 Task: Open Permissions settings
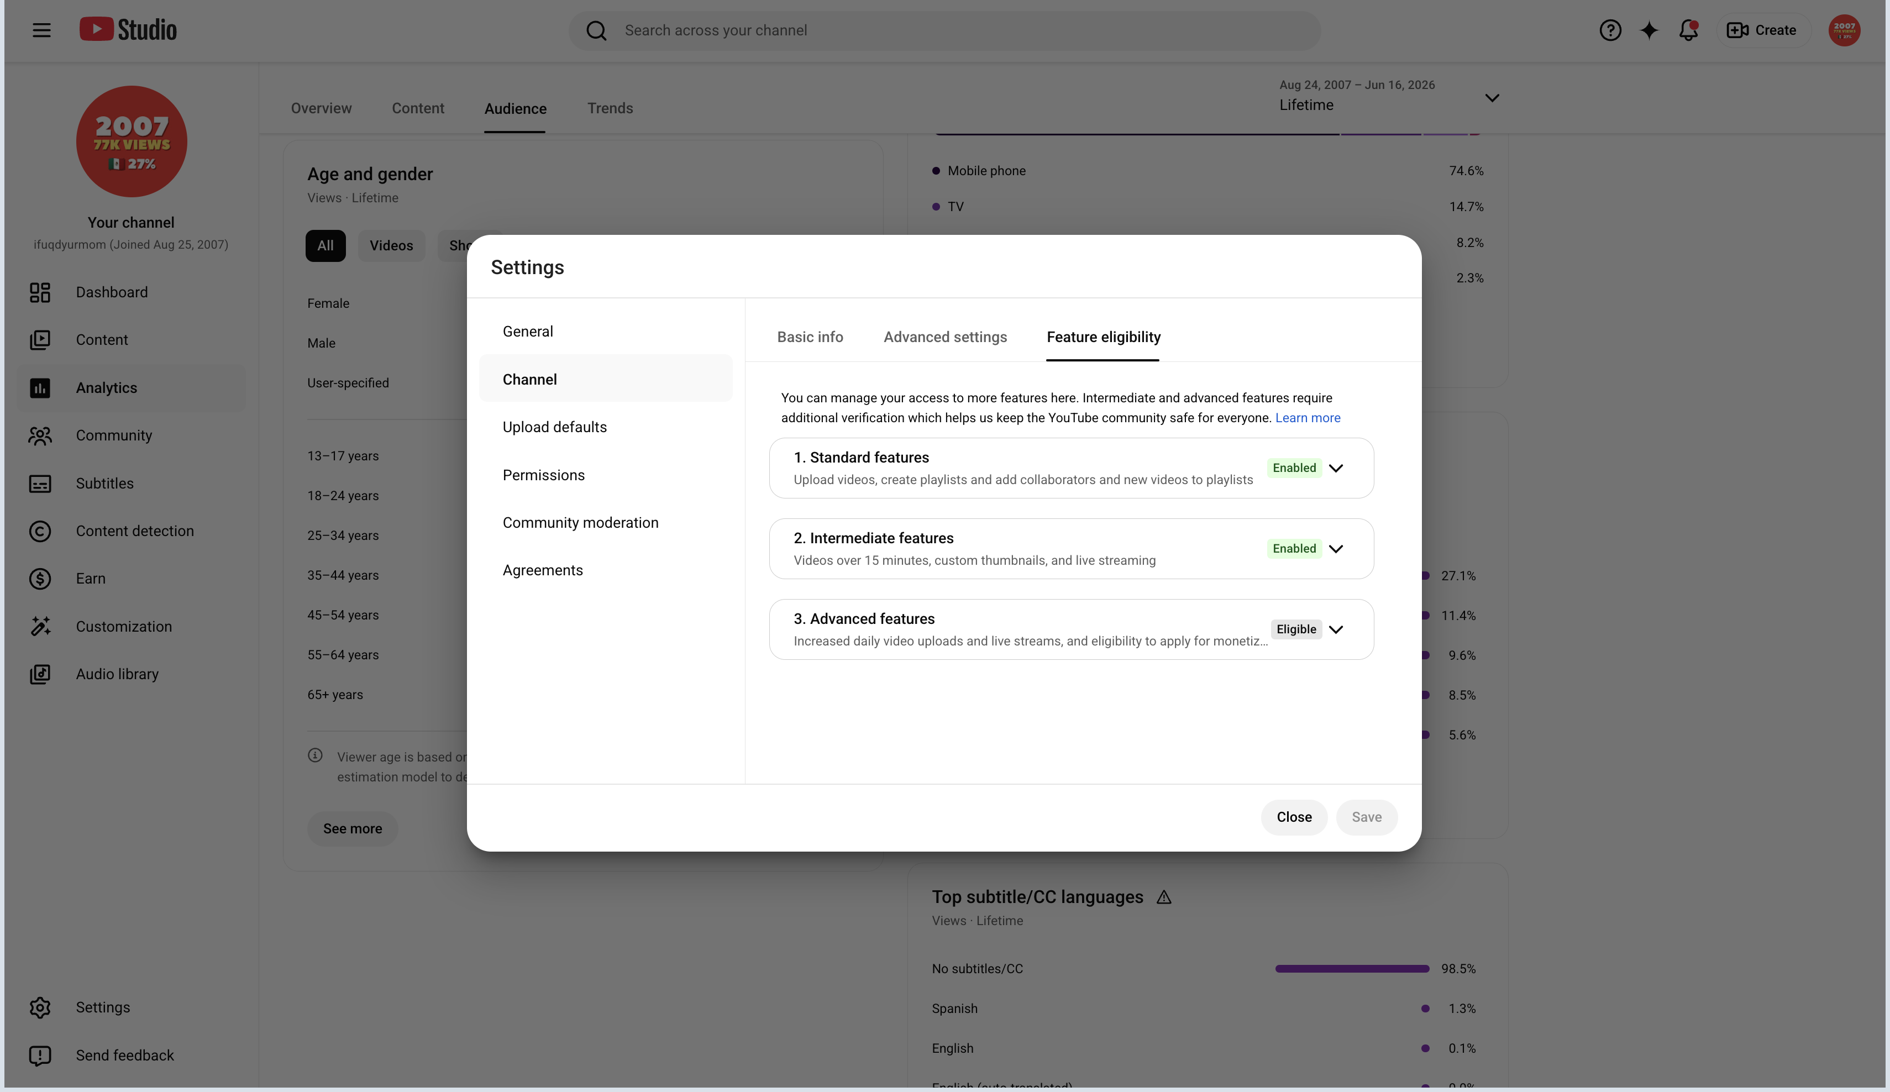pyautogui.click(x=605, y=475)
